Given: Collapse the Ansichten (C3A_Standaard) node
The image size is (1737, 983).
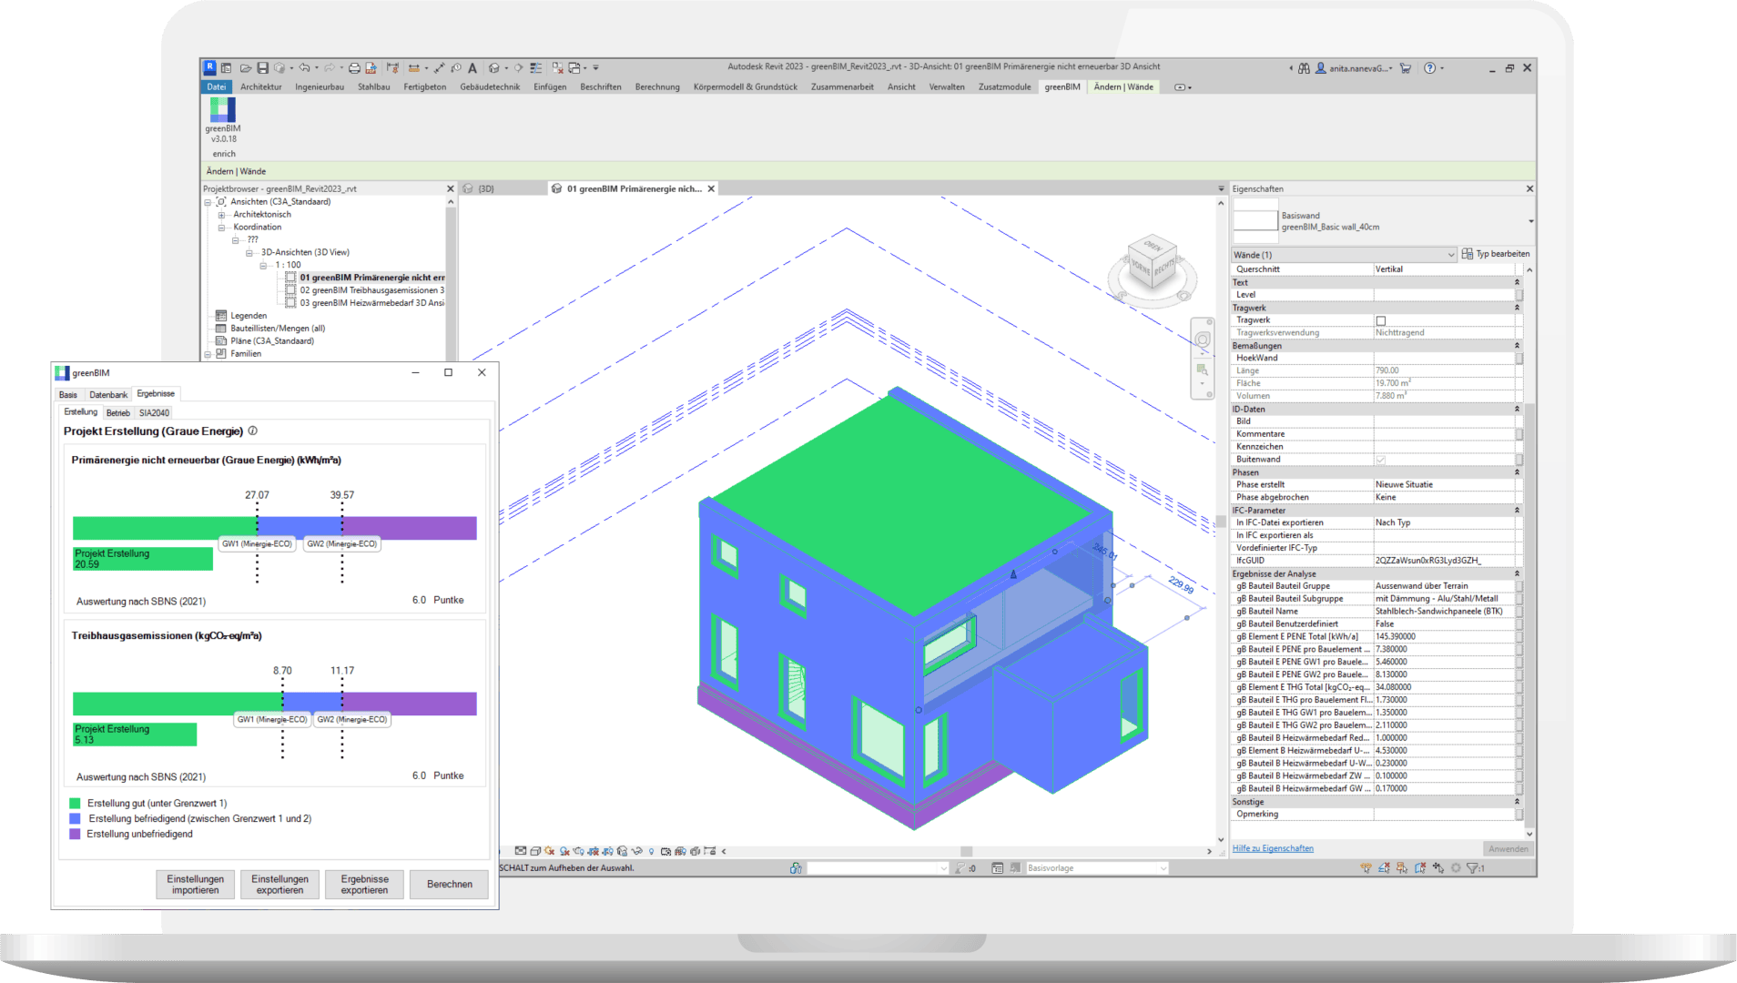Looking at the screenshot, I should tap(208, 203).
